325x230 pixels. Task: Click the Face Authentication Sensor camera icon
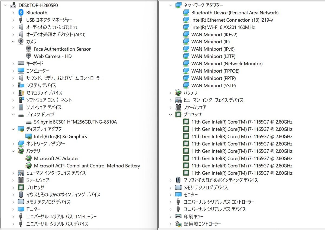click(29, 49)
